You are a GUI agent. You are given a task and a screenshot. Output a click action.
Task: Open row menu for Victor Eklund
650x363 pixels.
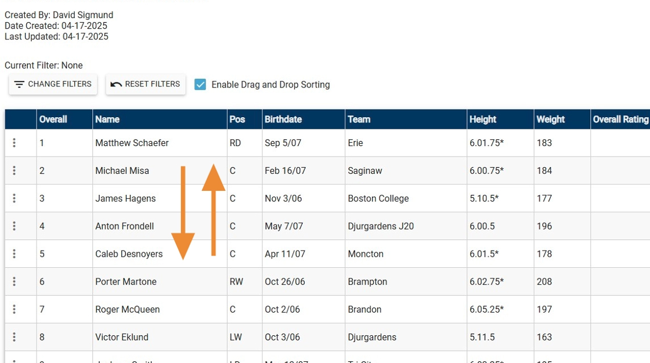pos(15,337)
